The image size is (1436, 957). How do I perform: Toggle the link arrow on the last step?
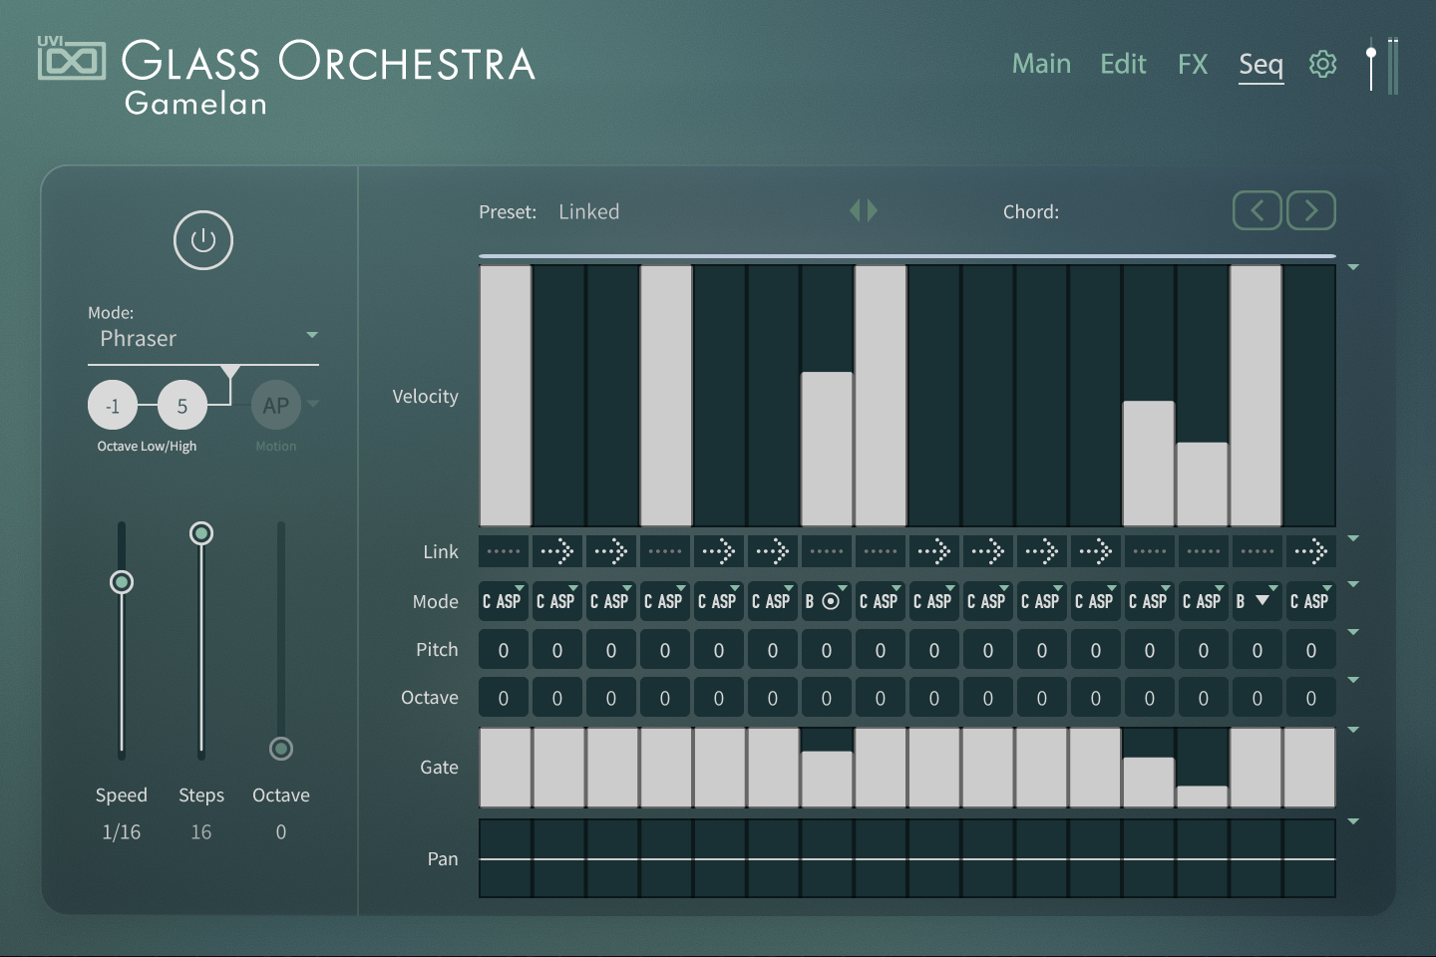(x=1310, y=551)
